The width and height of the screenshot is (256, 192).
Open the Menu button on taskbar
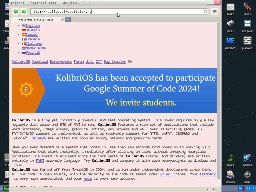point(6,188)
